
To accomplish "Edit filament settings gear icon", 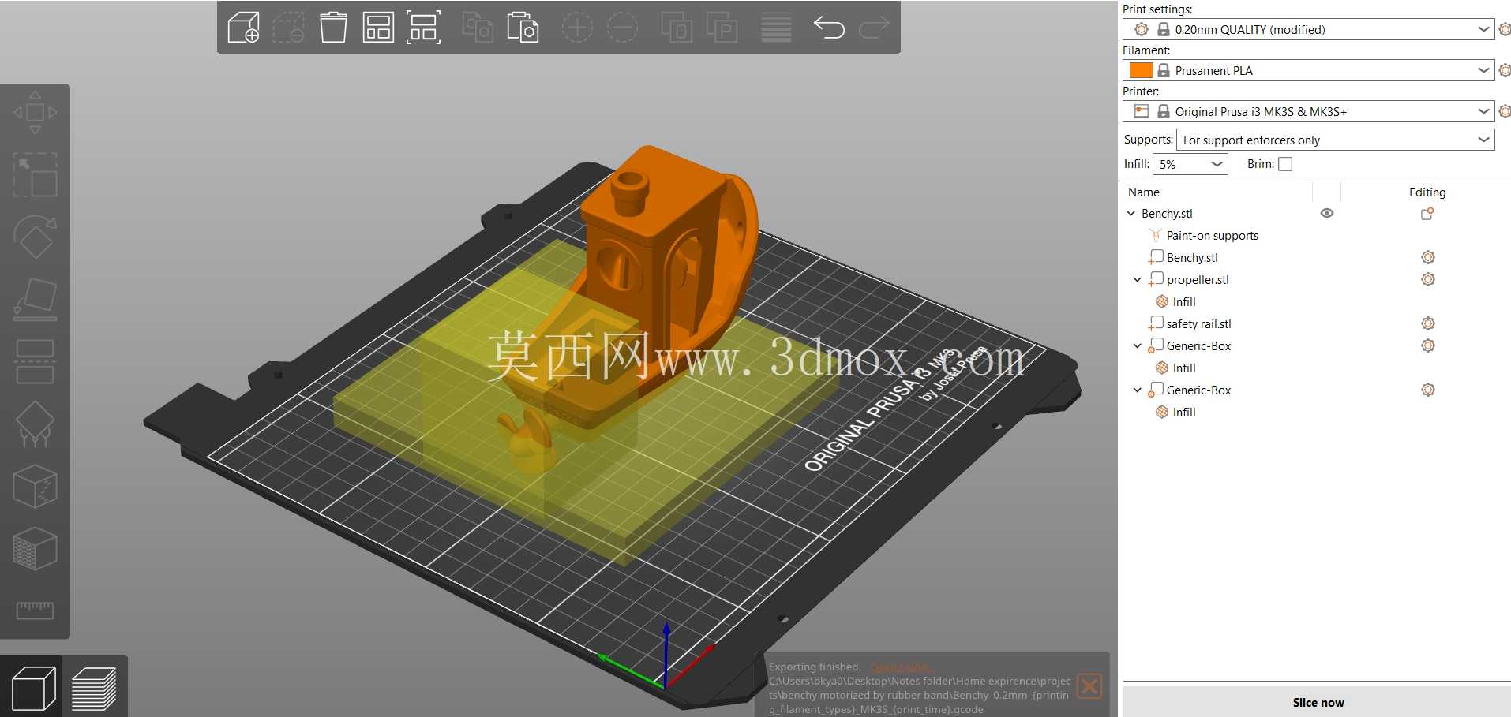I will tap(1504, 70).
